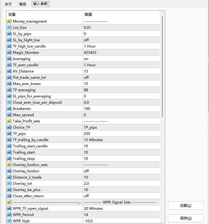The width and height of the screenshot is (209, 224).
Task: Click the Magic_Number integer icon
Action: tap(9, 53)
